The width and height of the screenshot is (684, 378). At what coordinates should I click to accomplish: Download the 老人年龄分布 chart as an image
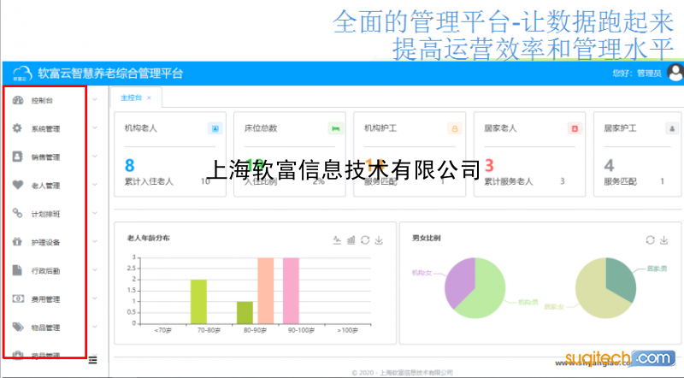pos(379,240)
